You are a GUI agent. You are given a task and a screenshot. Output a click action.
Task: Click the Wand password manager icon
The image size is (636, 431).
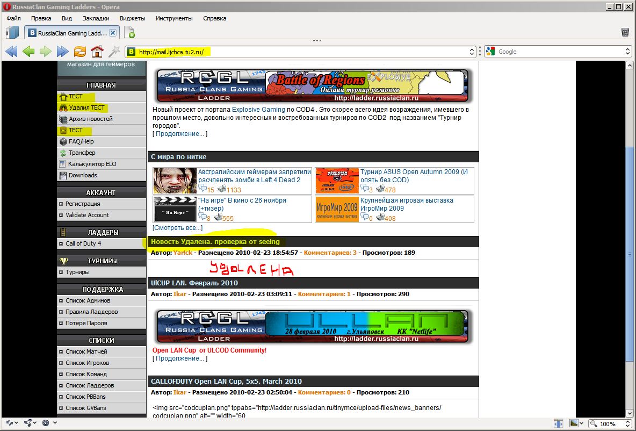[x=114, y=52]
